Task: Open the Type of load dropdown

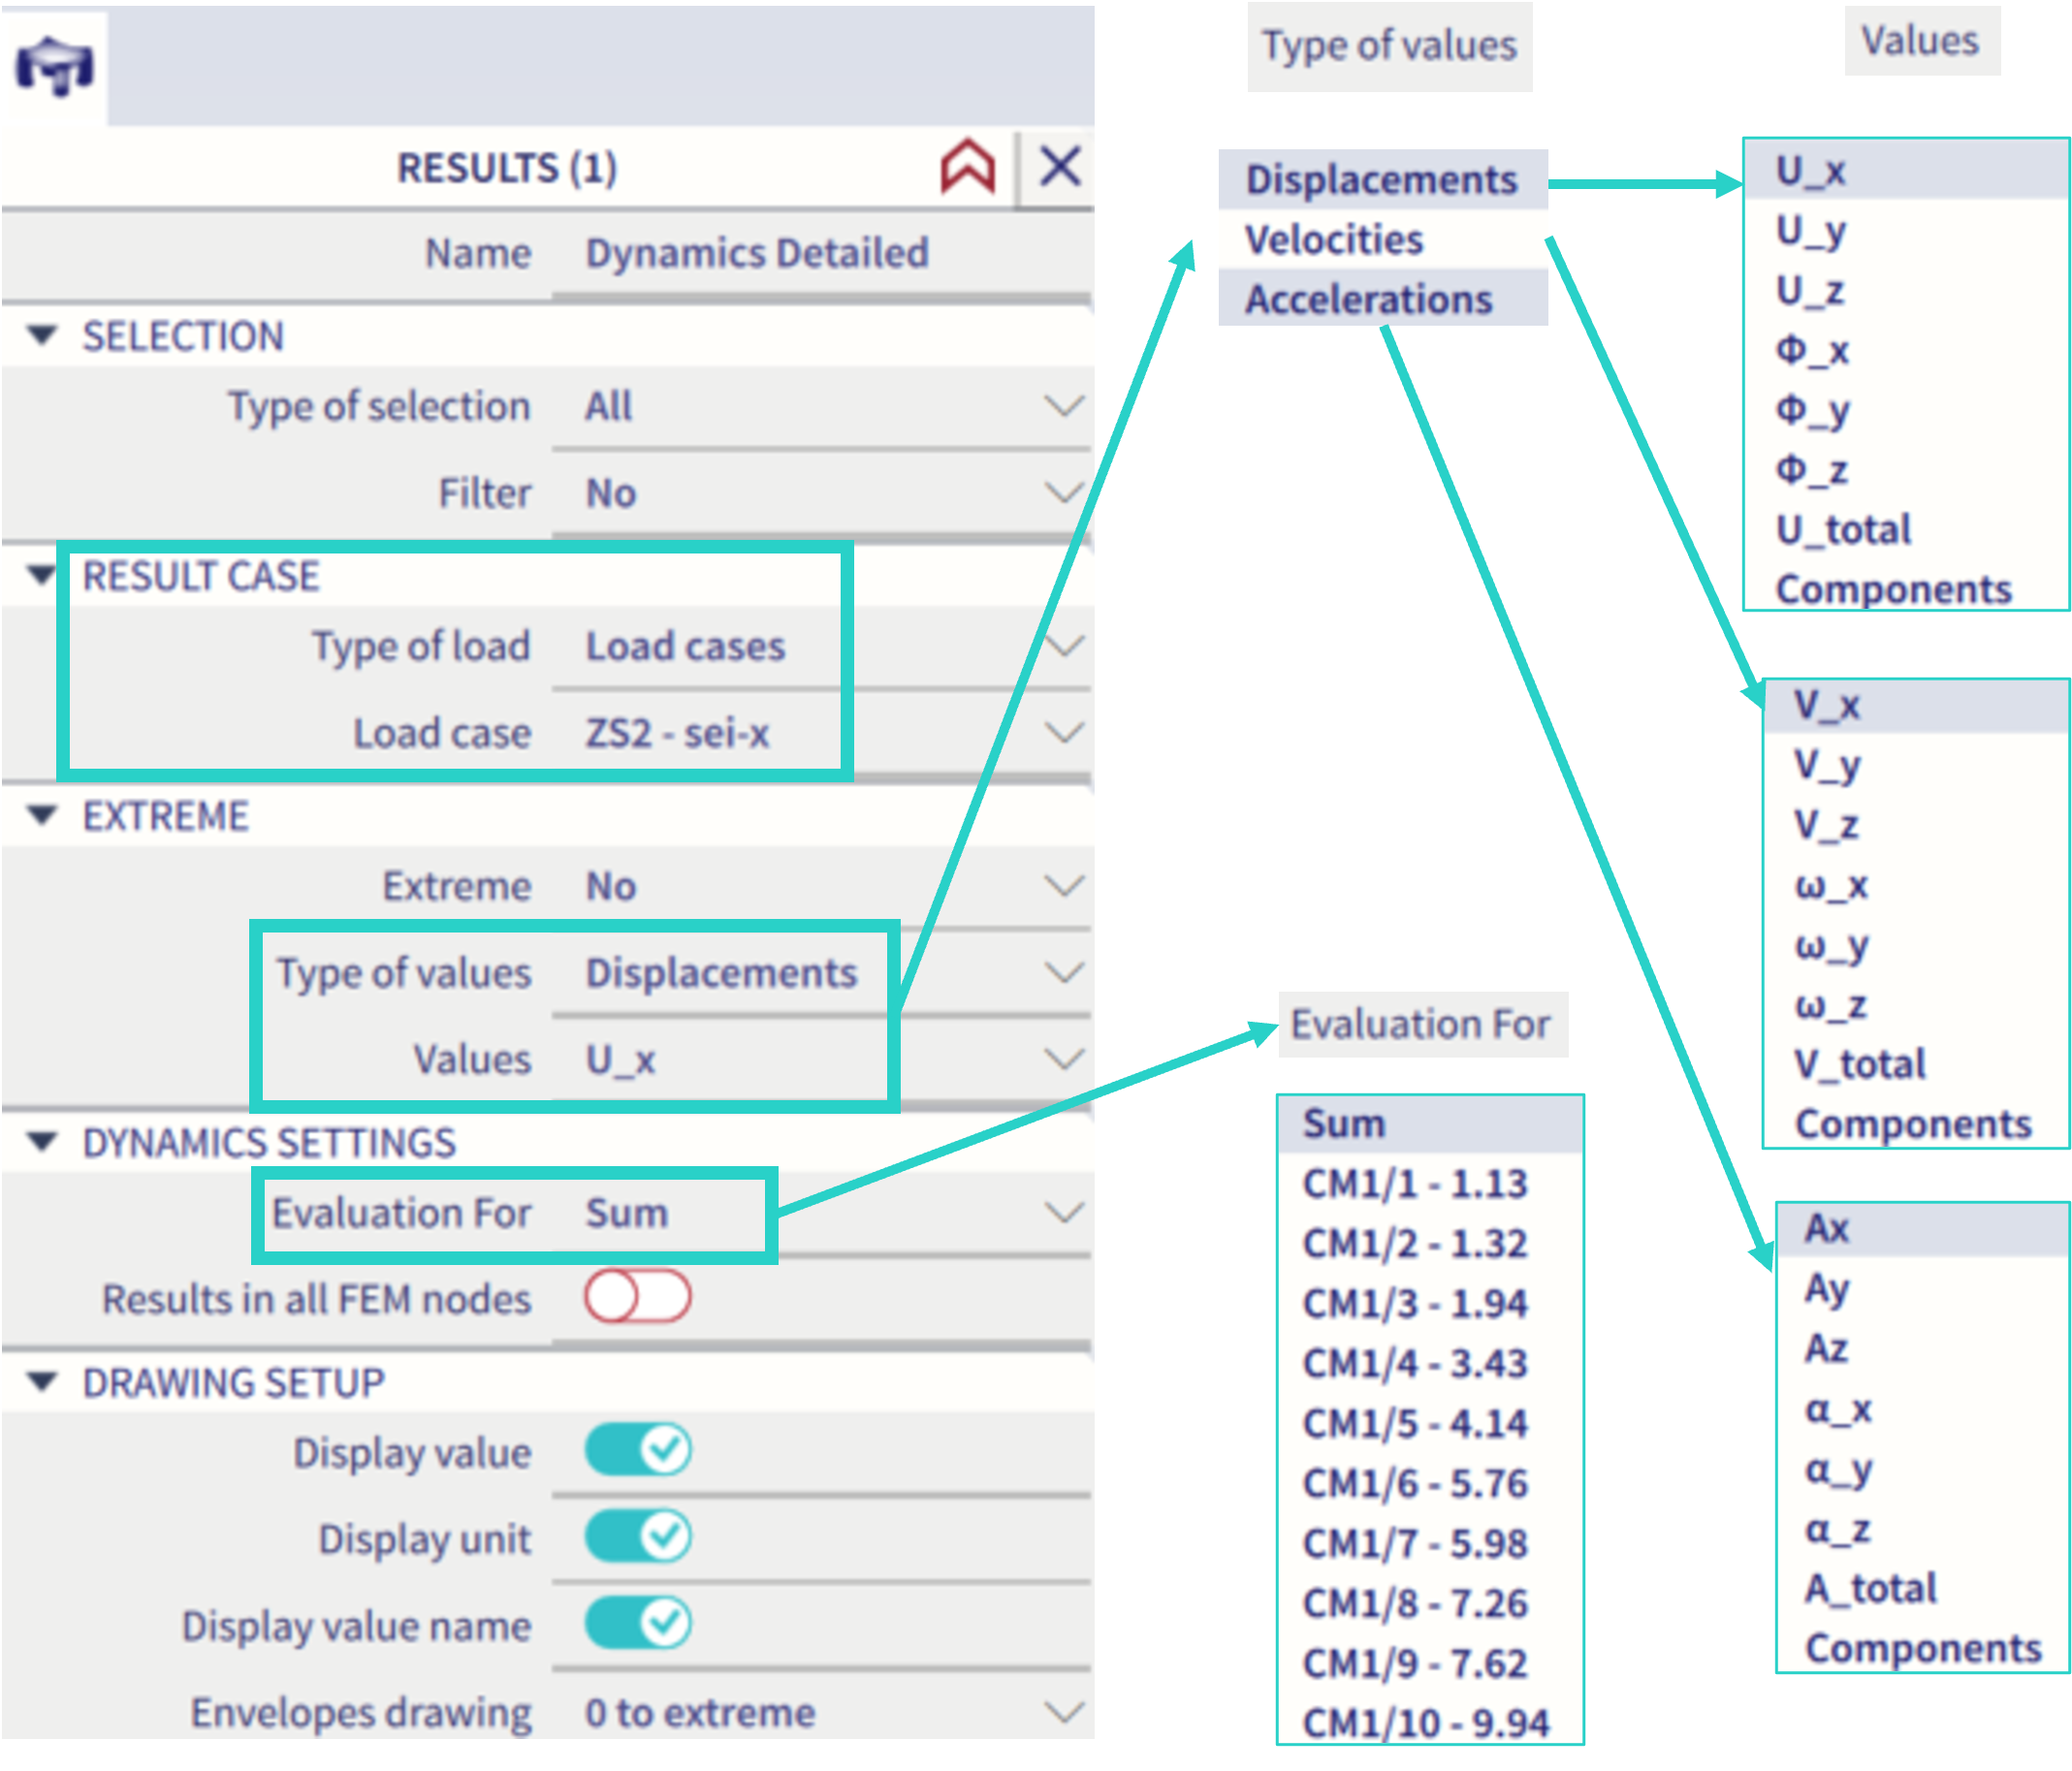Action: (x=1063, y=646)
